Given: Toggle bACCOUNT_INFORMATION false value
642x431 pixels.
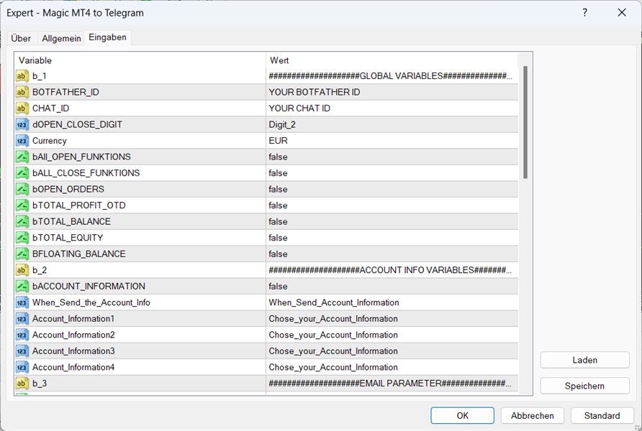Looking at the screenshot, I should [x=278, y=286].
